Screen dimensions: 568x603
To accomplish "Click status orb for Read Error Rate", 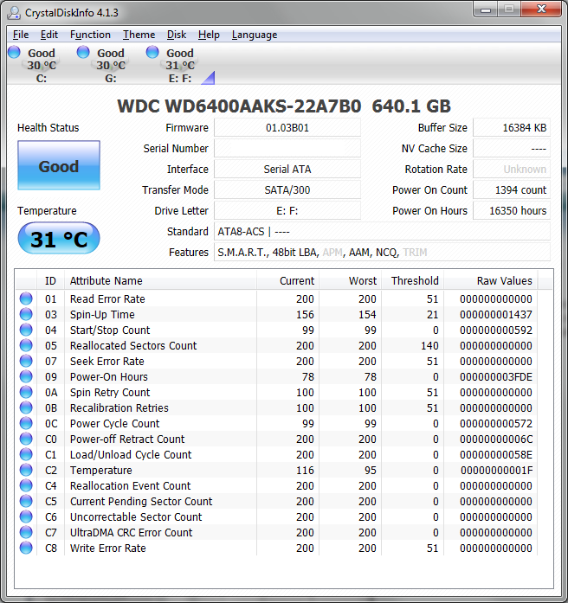I will (x=26, y=298).
